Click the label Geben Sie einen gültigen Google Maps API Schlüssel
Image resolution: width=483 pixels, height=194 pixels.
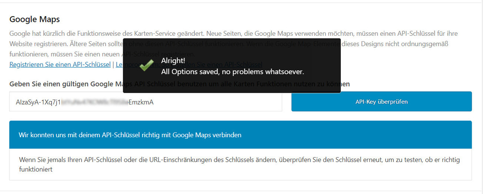coord(66,84)
